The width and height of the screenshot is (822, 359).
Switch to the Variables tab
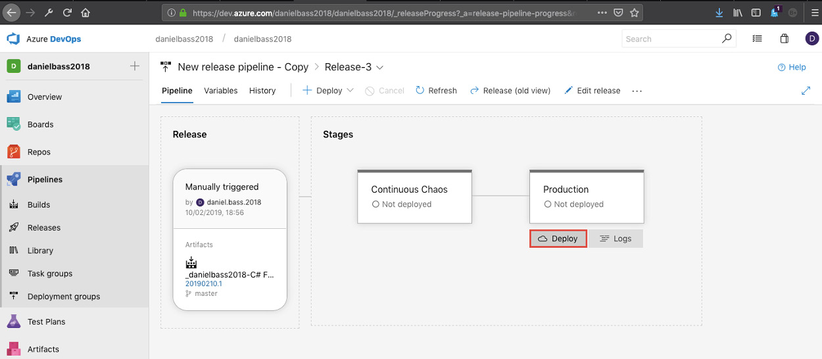point(221,91)
